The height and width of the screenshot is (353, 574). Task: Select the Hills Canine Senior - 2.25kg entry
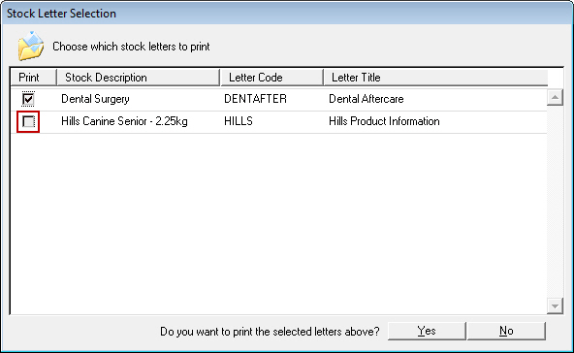pos(124,121)
